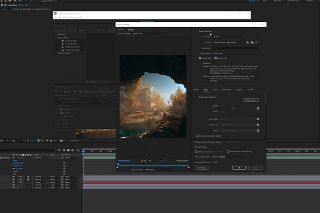Open the Time Interpolation dropdown Frame Sampling
320x213 pixels.
(228, 157)
